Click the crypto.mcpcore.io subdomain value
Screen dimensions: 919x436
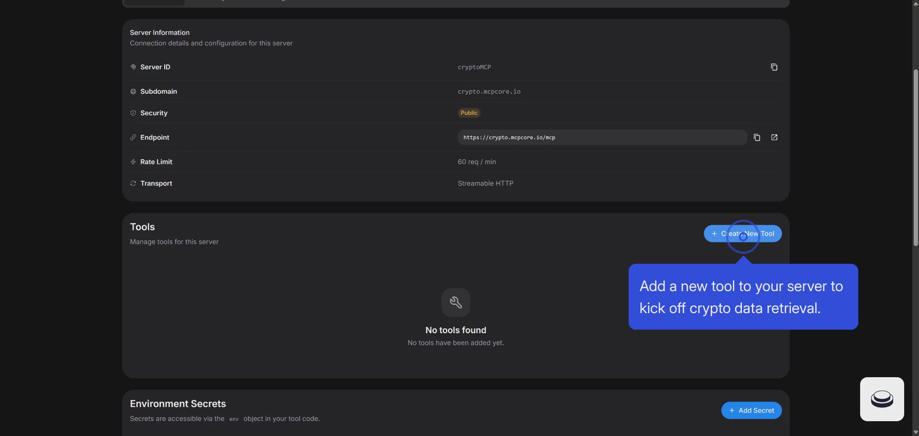click(x=489, y=92)
